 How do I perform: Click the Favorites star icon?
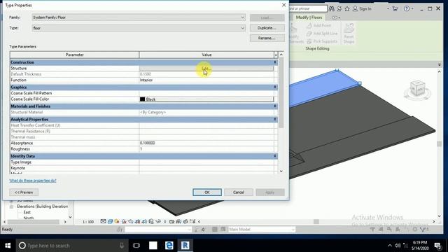(347, 9)
